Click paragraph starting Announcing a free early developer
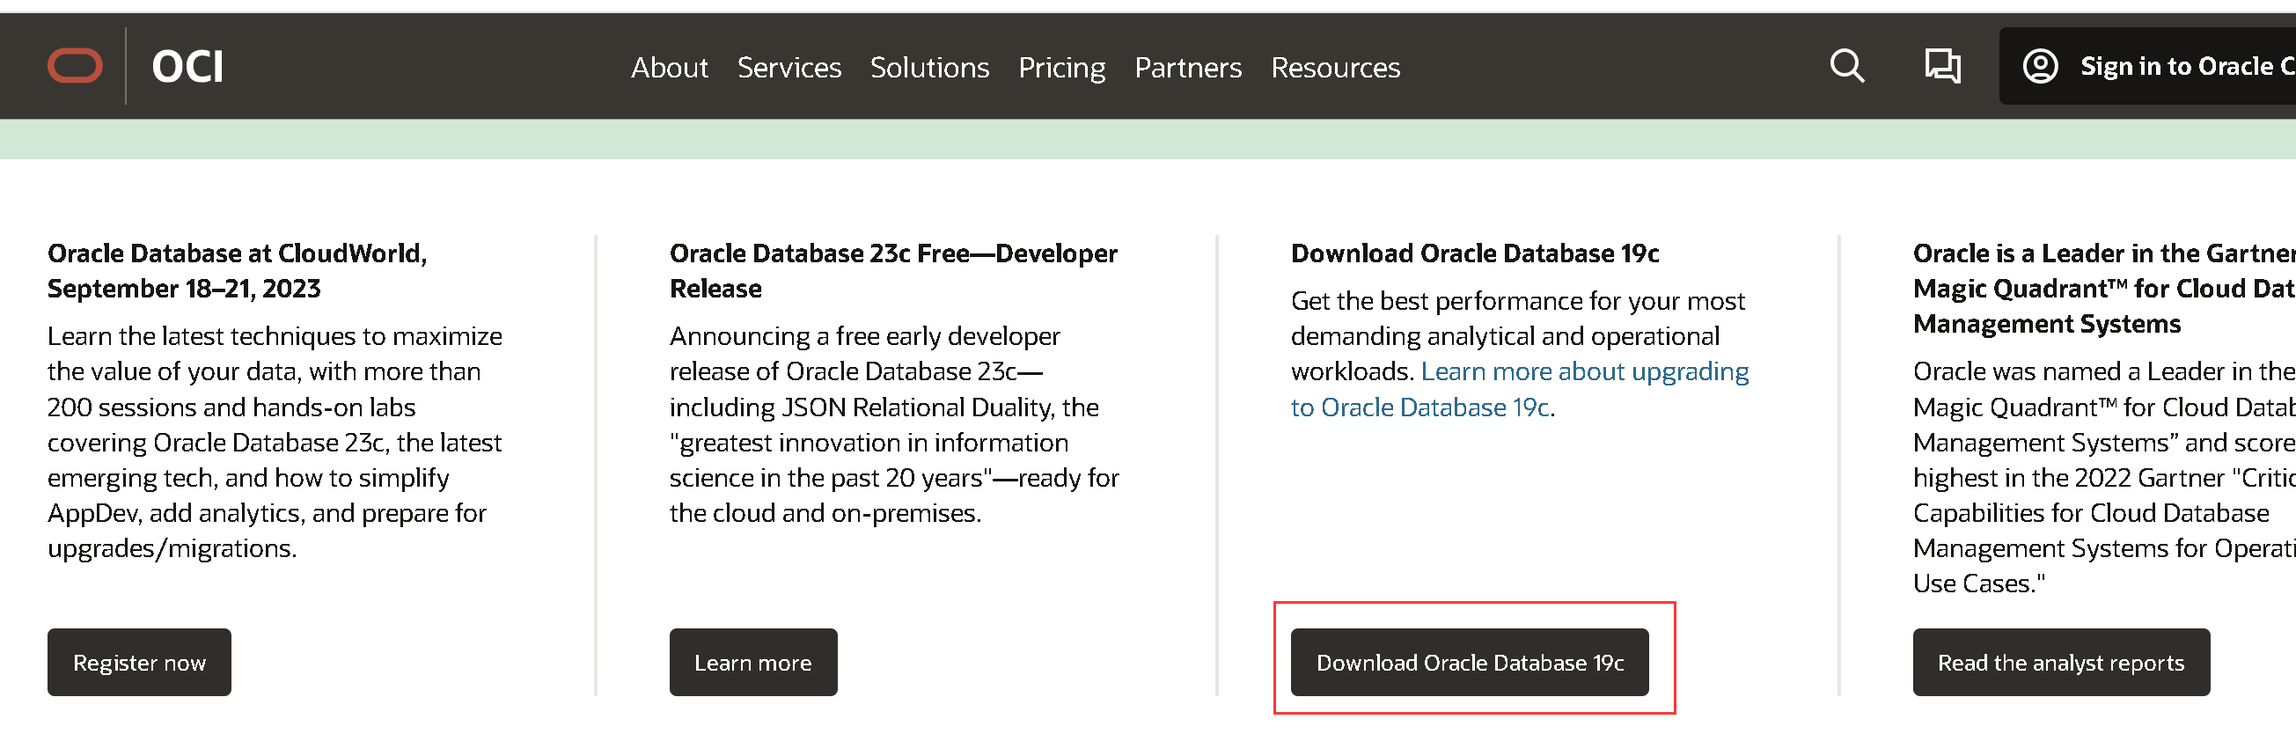 pyautogui.click(x=894, y=424)
